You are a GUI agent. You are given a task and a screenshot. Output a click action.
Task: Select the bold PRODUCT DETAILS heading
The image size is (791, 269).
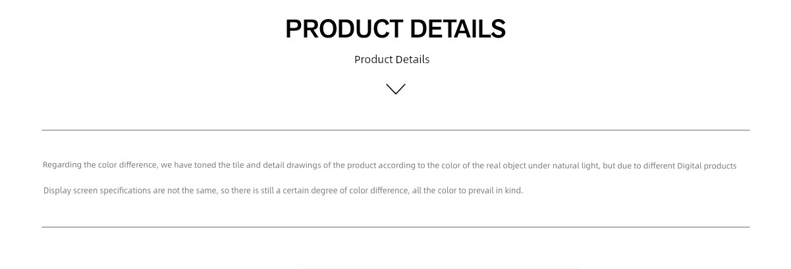point(395,29)
